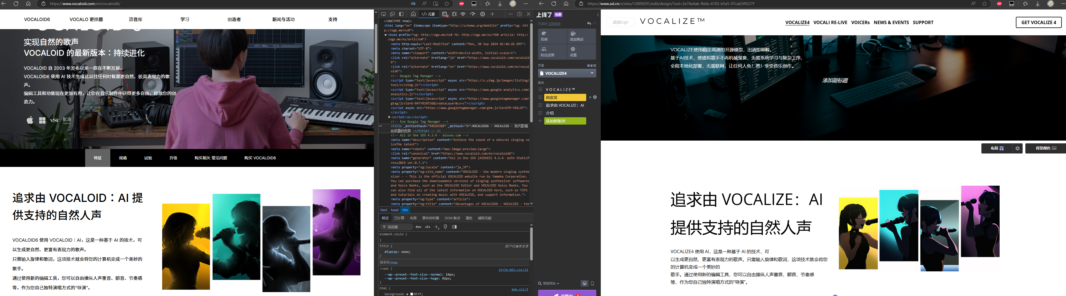Click new style rule plus icon in Styles pane
This screenshot has width=1066, height=296.
437,227
